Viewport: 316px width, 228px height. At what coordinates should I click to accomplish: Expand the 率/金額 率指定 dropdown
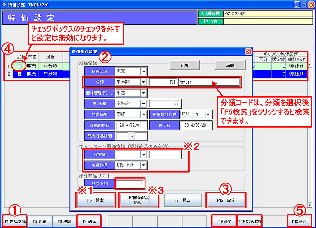[143, 104]
